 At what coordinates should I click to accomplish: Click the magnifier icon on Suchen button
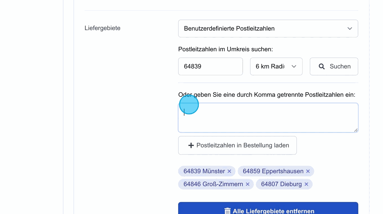click(321, 66)
